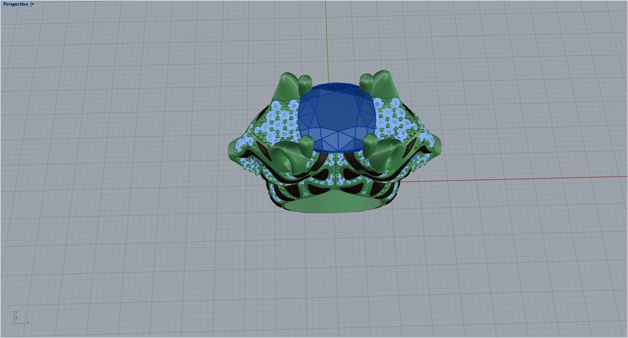Open the Perspective viewport menu arrow

pyautogui.click(x=33, y=4)
